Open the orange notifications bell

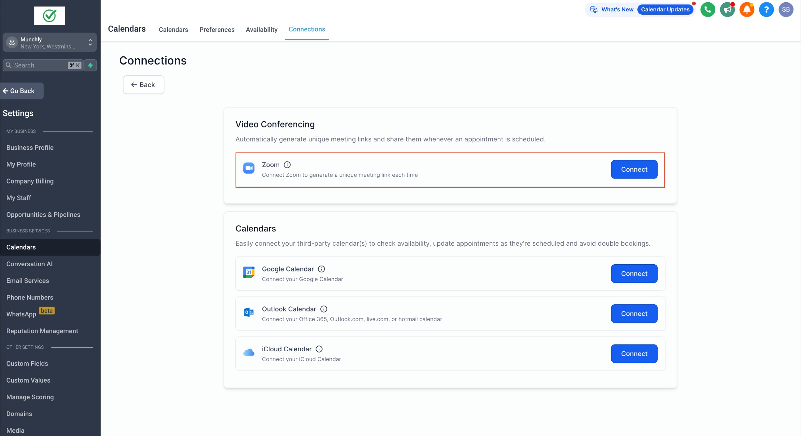[747, 9]
